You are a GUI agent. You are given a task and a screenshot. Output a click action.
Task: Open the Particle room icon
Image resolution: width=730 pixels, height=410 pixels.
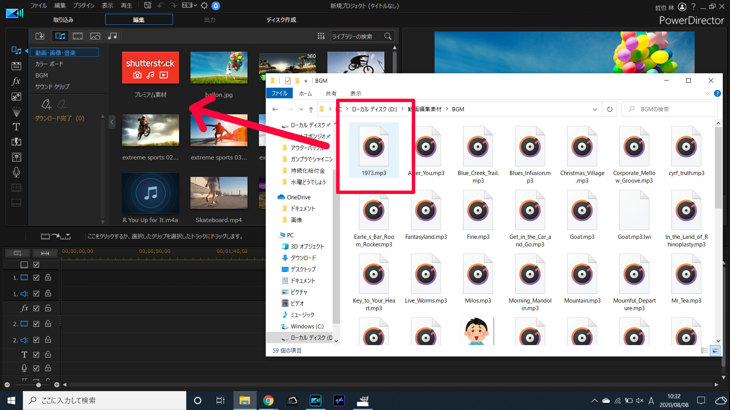coord(16,112)
